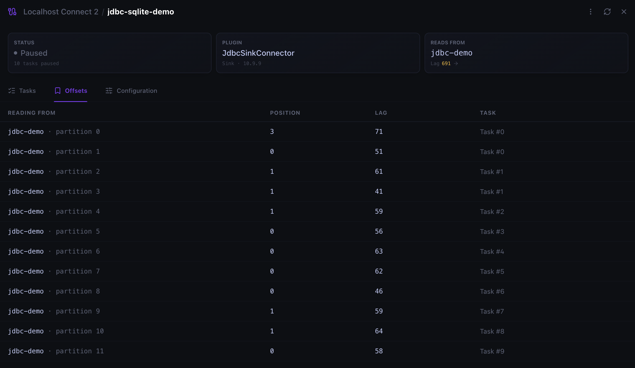The width and height of the screenshot is (635, 368).
Task: Open the jdbc-demo topic in Reads From card
Action: click(x=451, y=53)
